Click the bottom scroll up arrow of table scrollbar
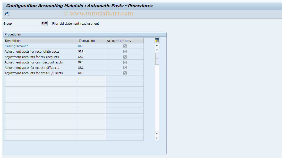The image size is (282, 158). (157, 134)
